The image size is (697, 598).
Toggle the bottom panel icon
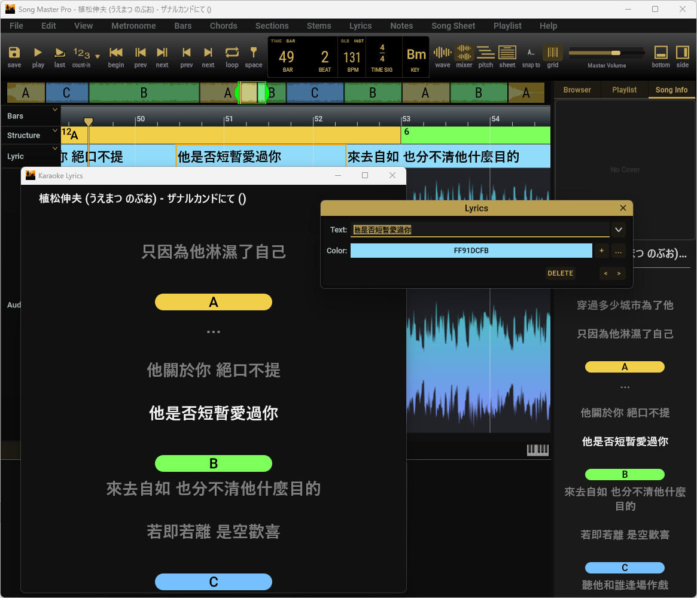pyautogui.click(x=661, y=53)
